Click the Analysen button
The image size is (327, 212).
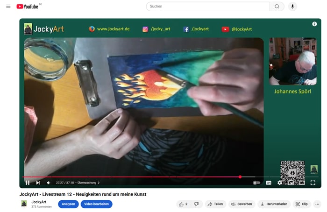68,204
